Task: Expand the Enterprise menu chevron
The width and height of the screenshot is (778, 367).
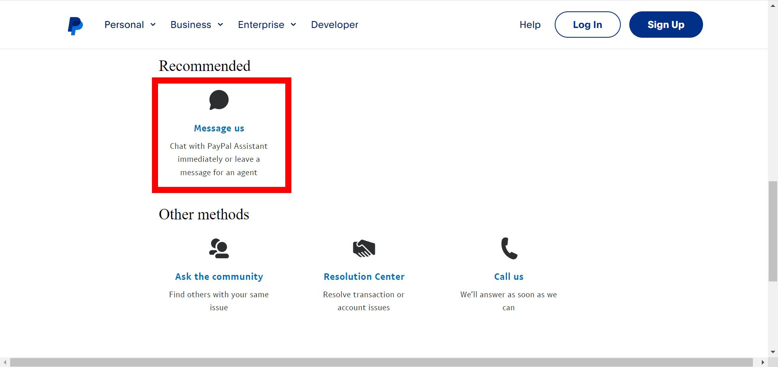Action: [293, 25]
